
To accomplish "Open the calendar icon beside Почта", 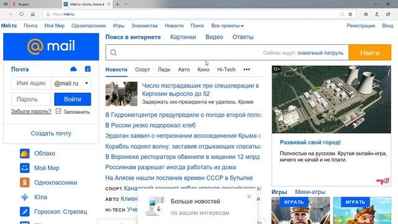I will point(88,69).
